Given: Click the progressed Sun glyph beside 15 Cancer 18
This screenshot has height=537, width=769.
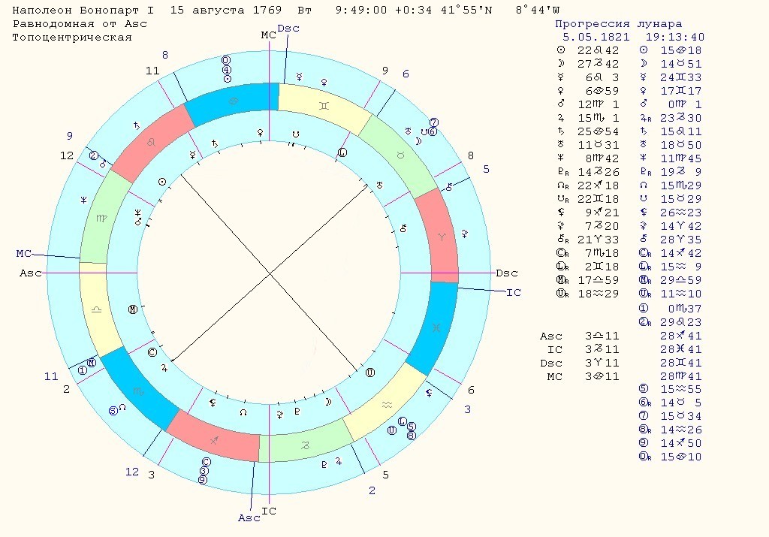Looking at the screenshot, I should pyautogui.click(x=644, y=50).
